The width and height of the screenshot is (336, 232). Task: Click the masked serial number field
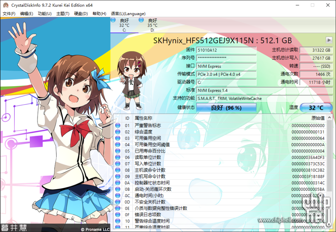226,58
